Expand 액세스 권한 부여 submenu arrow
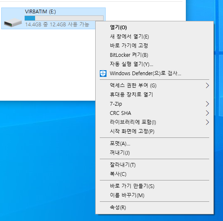Image resolution: width=223 pixels, height=221 pixels. click(208, 86)
